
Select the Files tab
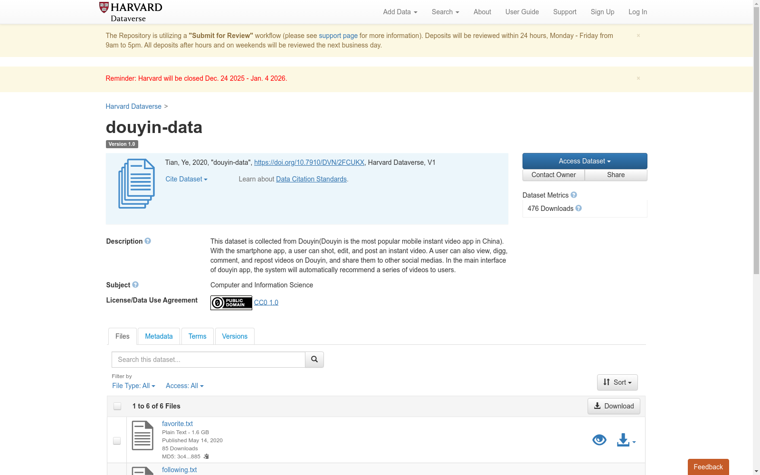pyautogui.click(x=123, y=336)
